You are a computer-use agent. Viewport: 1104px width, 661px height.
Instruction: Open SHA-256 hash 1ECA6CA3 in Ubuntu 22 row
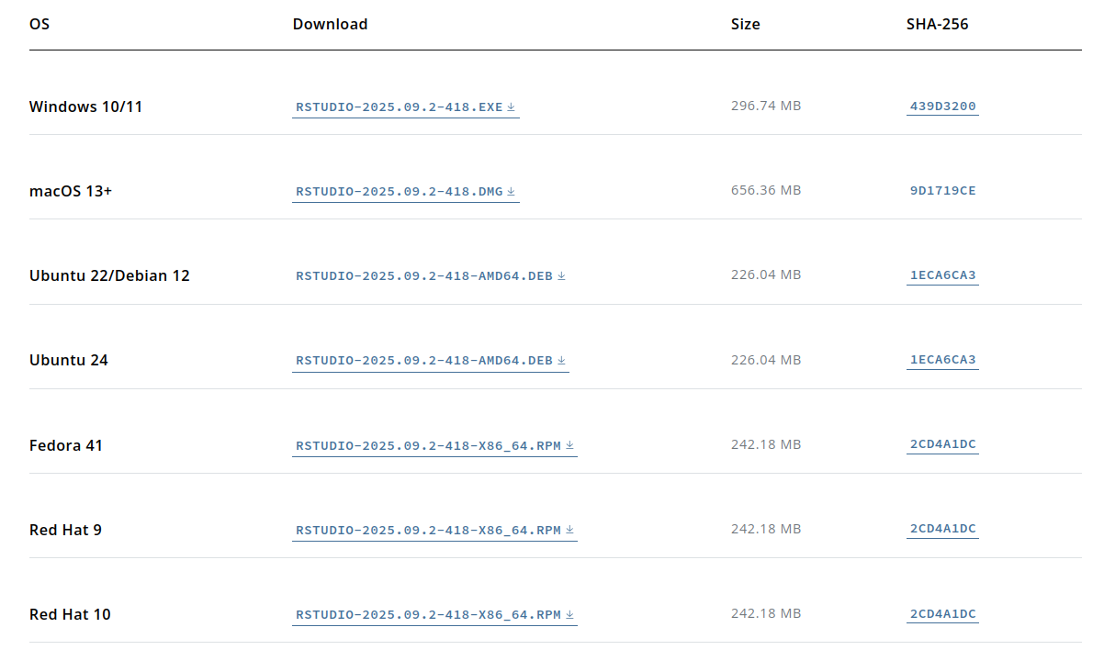coord(942,275)
